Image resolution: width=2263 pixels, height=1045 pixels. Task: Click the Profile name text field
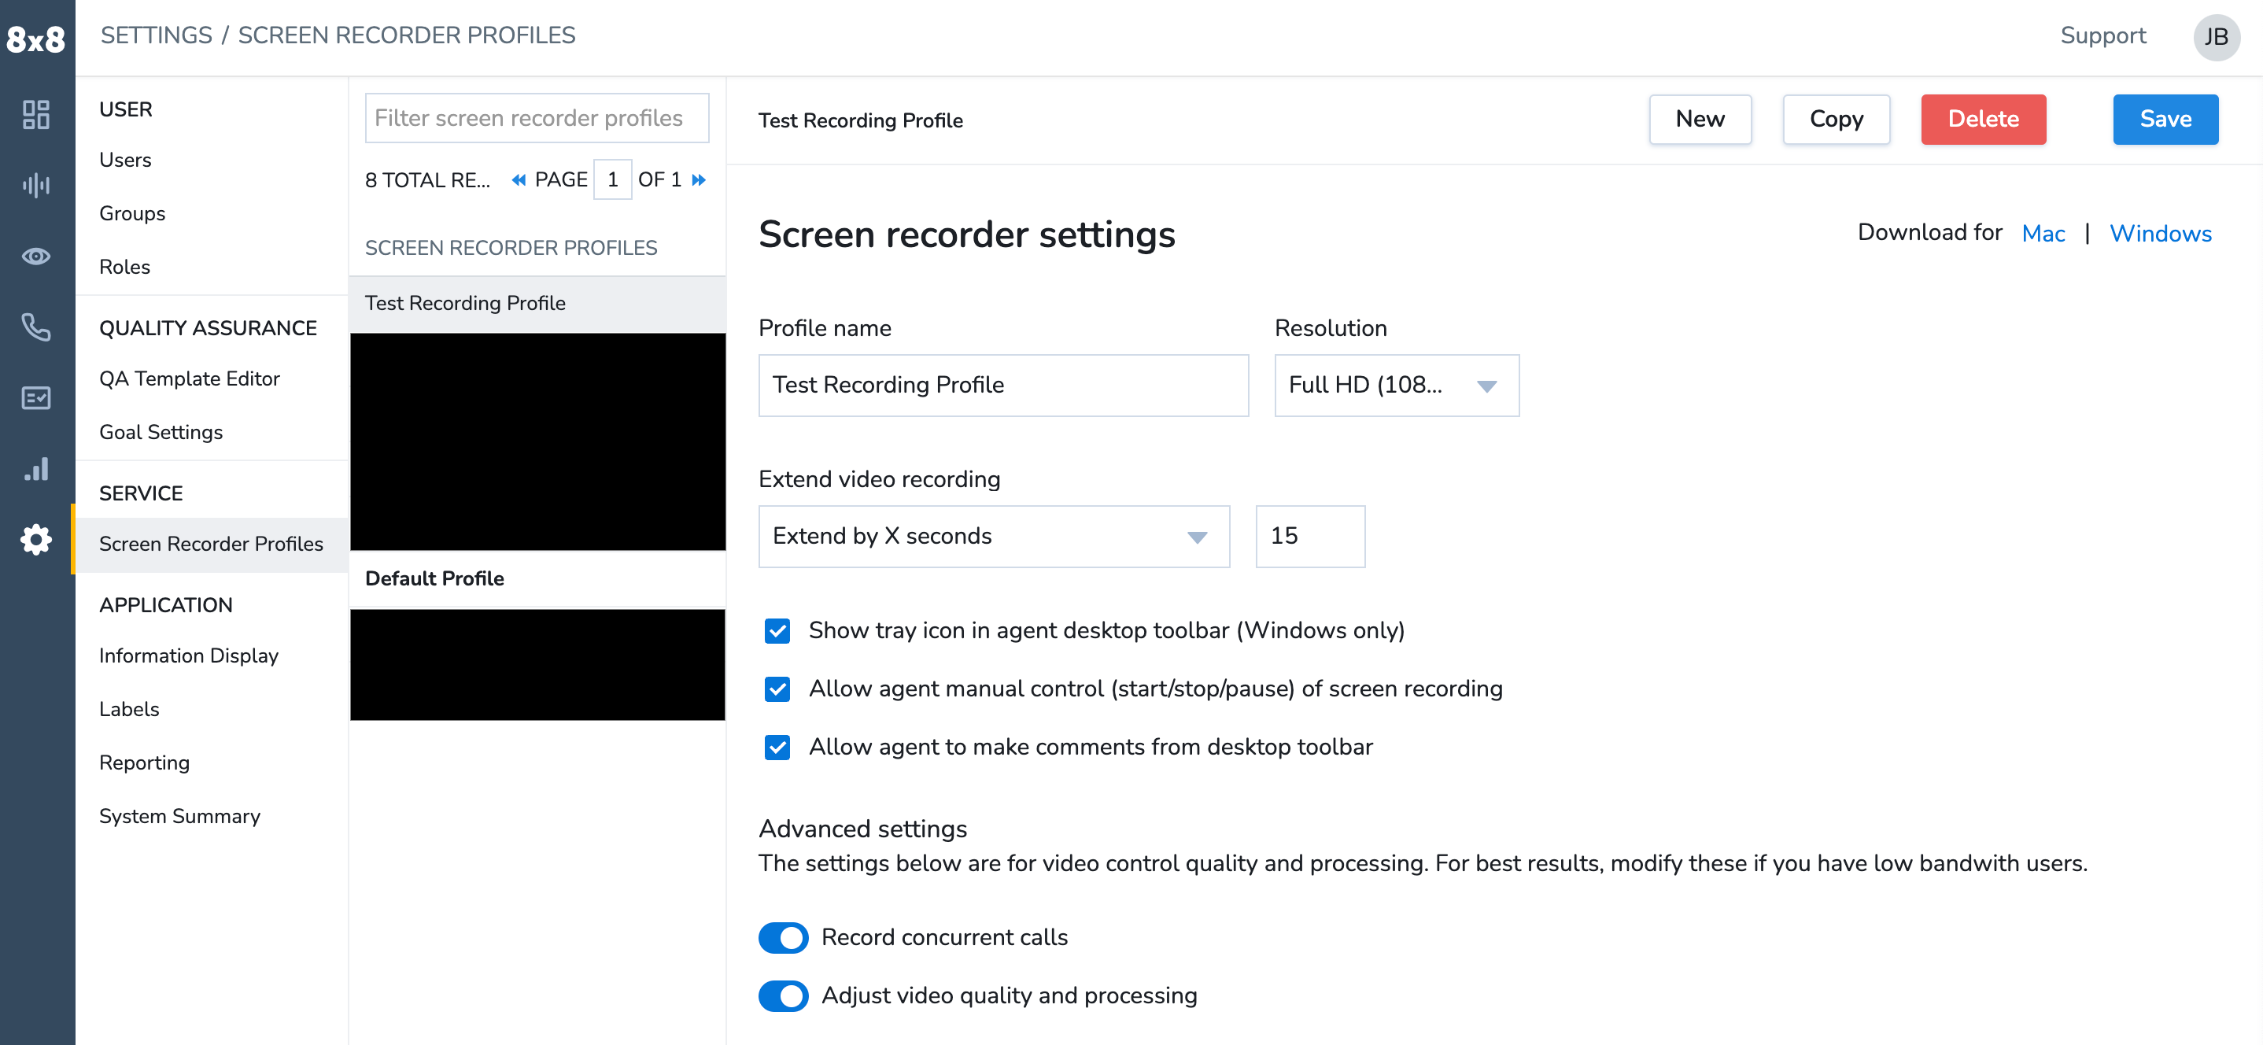1003,386
